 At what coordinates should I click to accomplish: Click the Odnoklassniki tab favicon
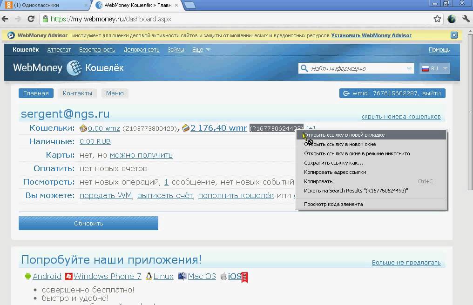pos(9,5)
